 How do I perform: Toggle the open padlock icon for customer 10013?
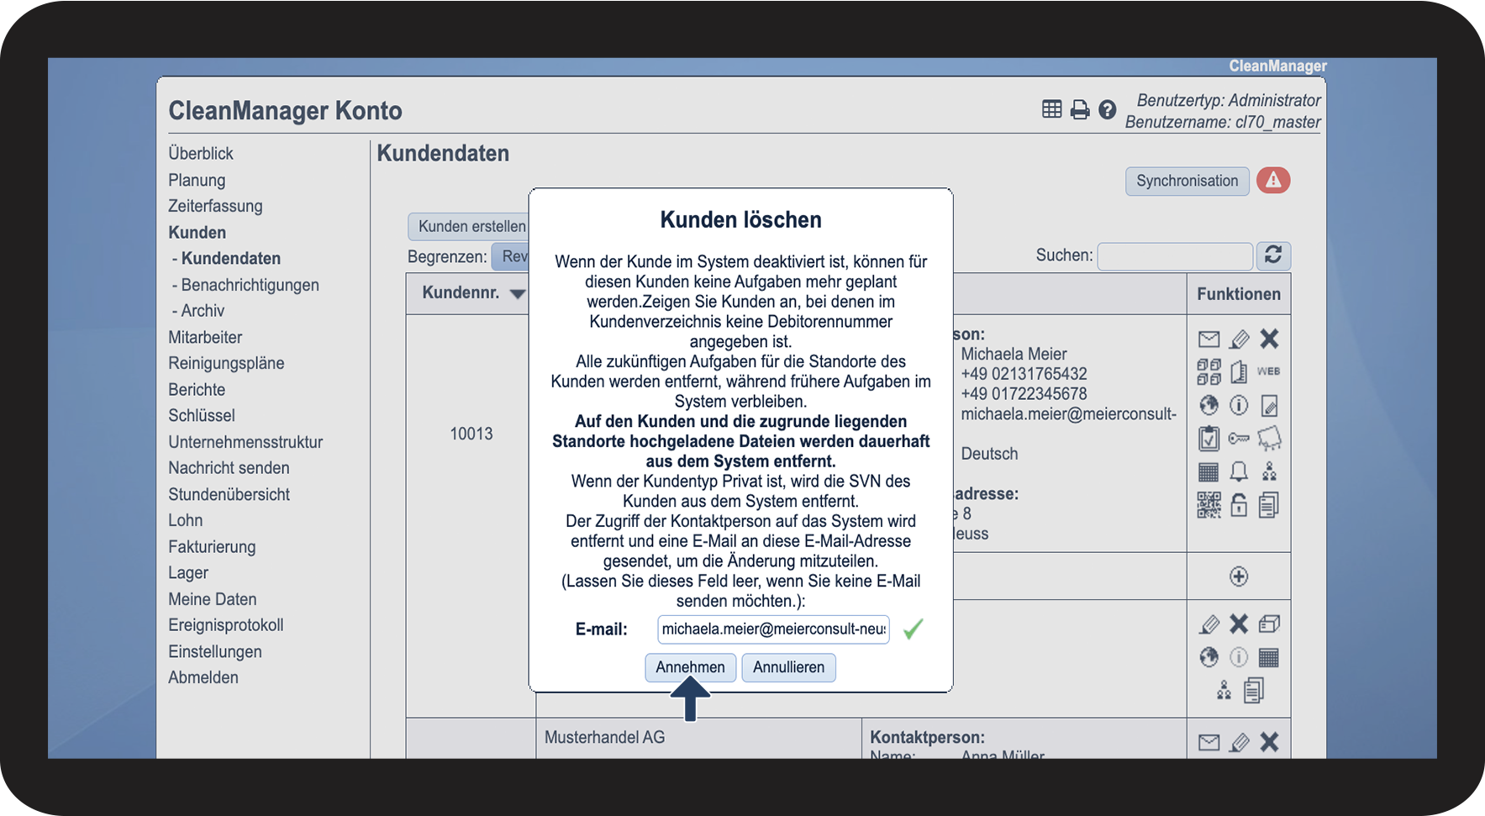pyautogui.click(x=1239, y=505)
